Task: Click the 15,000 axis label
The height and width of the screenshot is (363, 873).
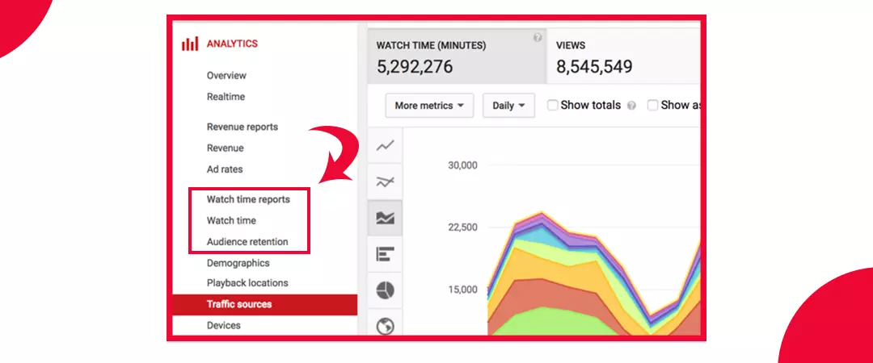Action: [x=462, y=289]
